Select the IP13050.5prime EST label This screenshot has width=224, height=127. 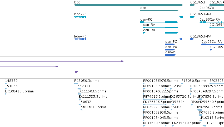[193, 81]
